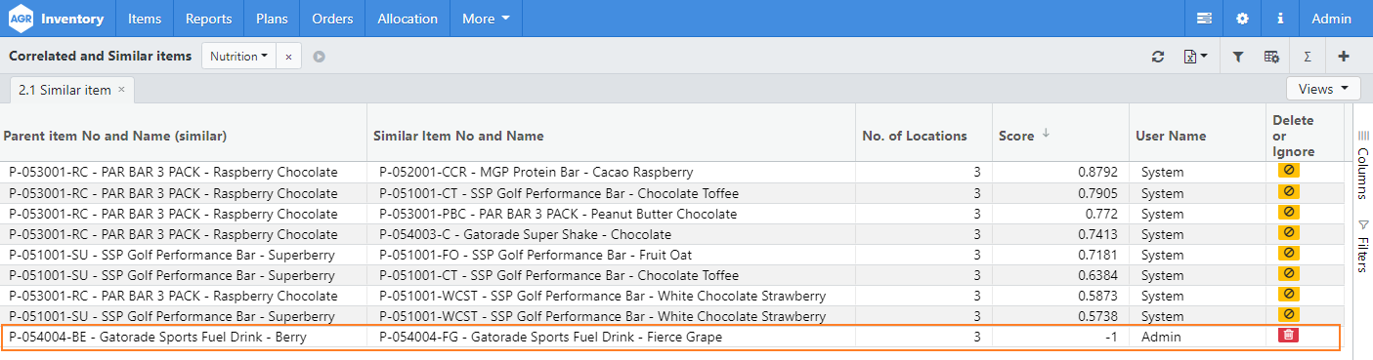Open the Excel export dropdown
Viewport: 1373px width, 360px height.
[1196, 57]
